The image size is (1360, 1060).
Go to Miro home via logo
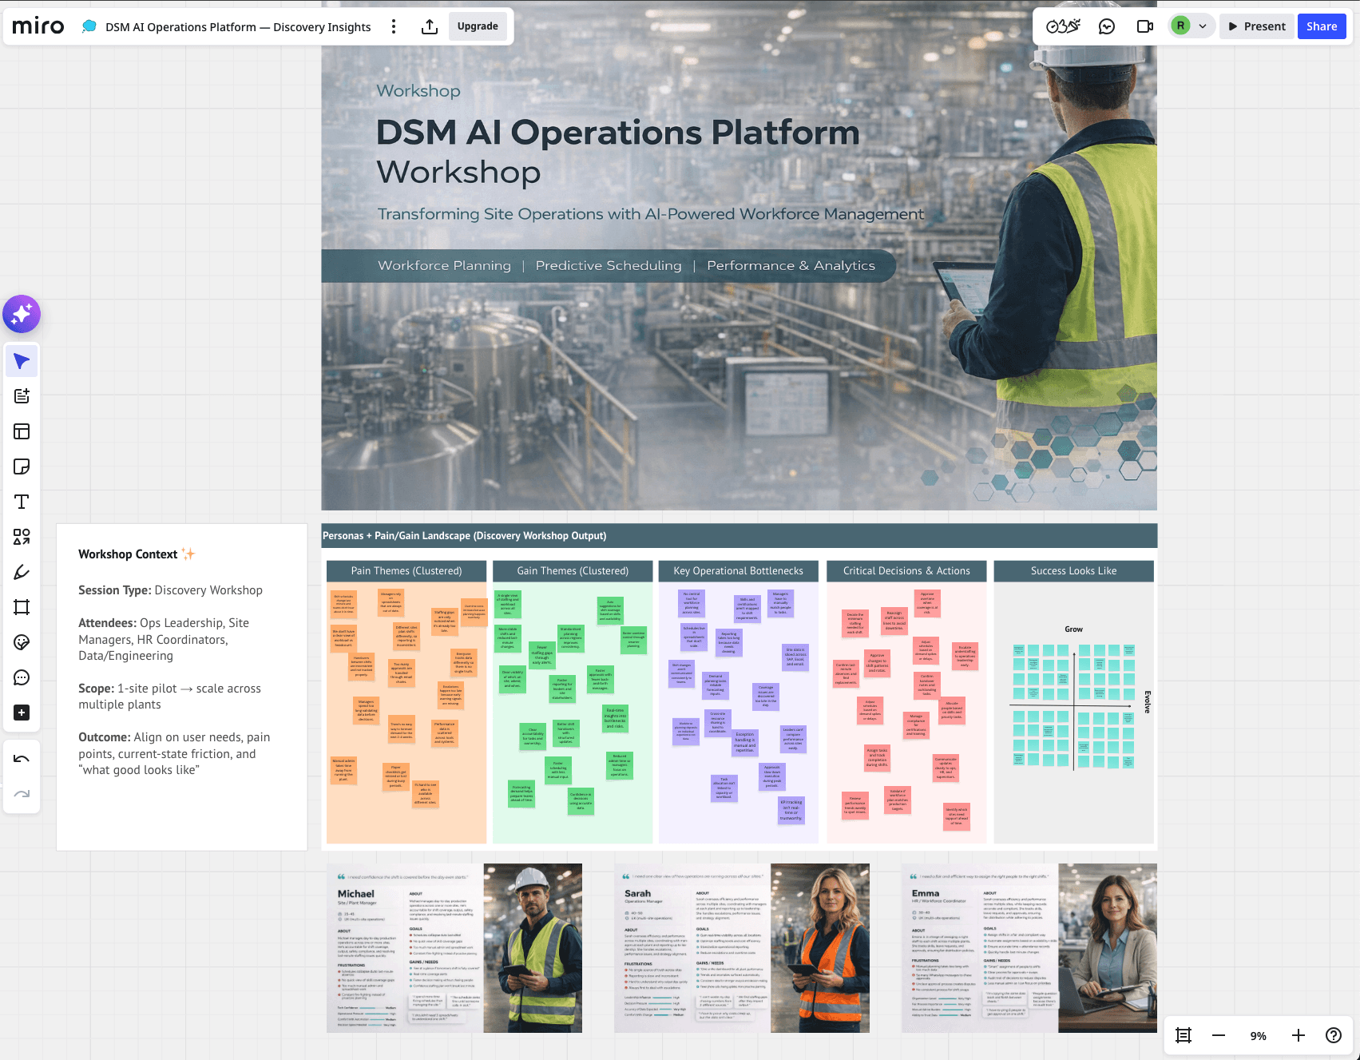pyautogui.click(x=38, y=26)
